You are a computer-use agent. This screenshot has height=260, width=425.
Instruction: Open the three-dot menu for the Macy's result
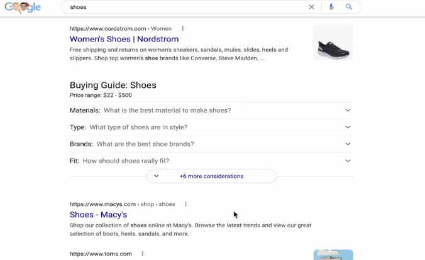(185, 204)
